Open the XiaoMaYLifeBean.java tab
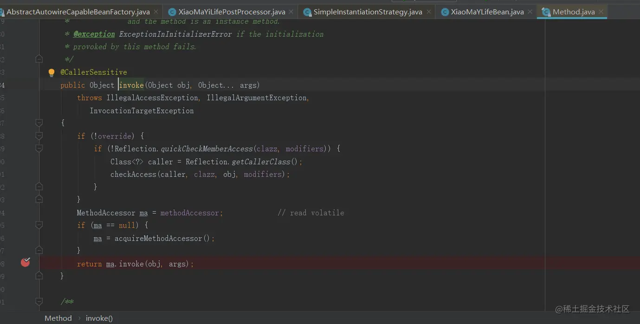The height and width of the screenshot is (324, 640). point(487,12)
